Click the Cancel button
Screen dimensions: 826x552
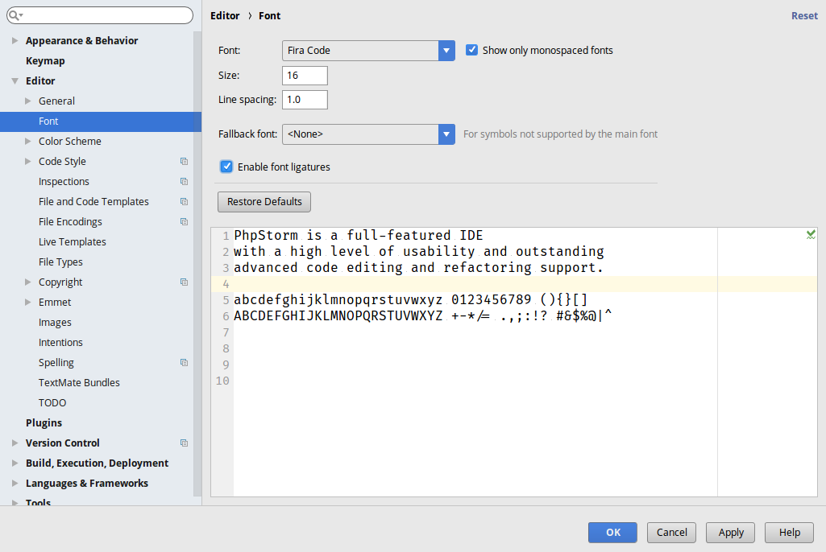coord(671,533)
